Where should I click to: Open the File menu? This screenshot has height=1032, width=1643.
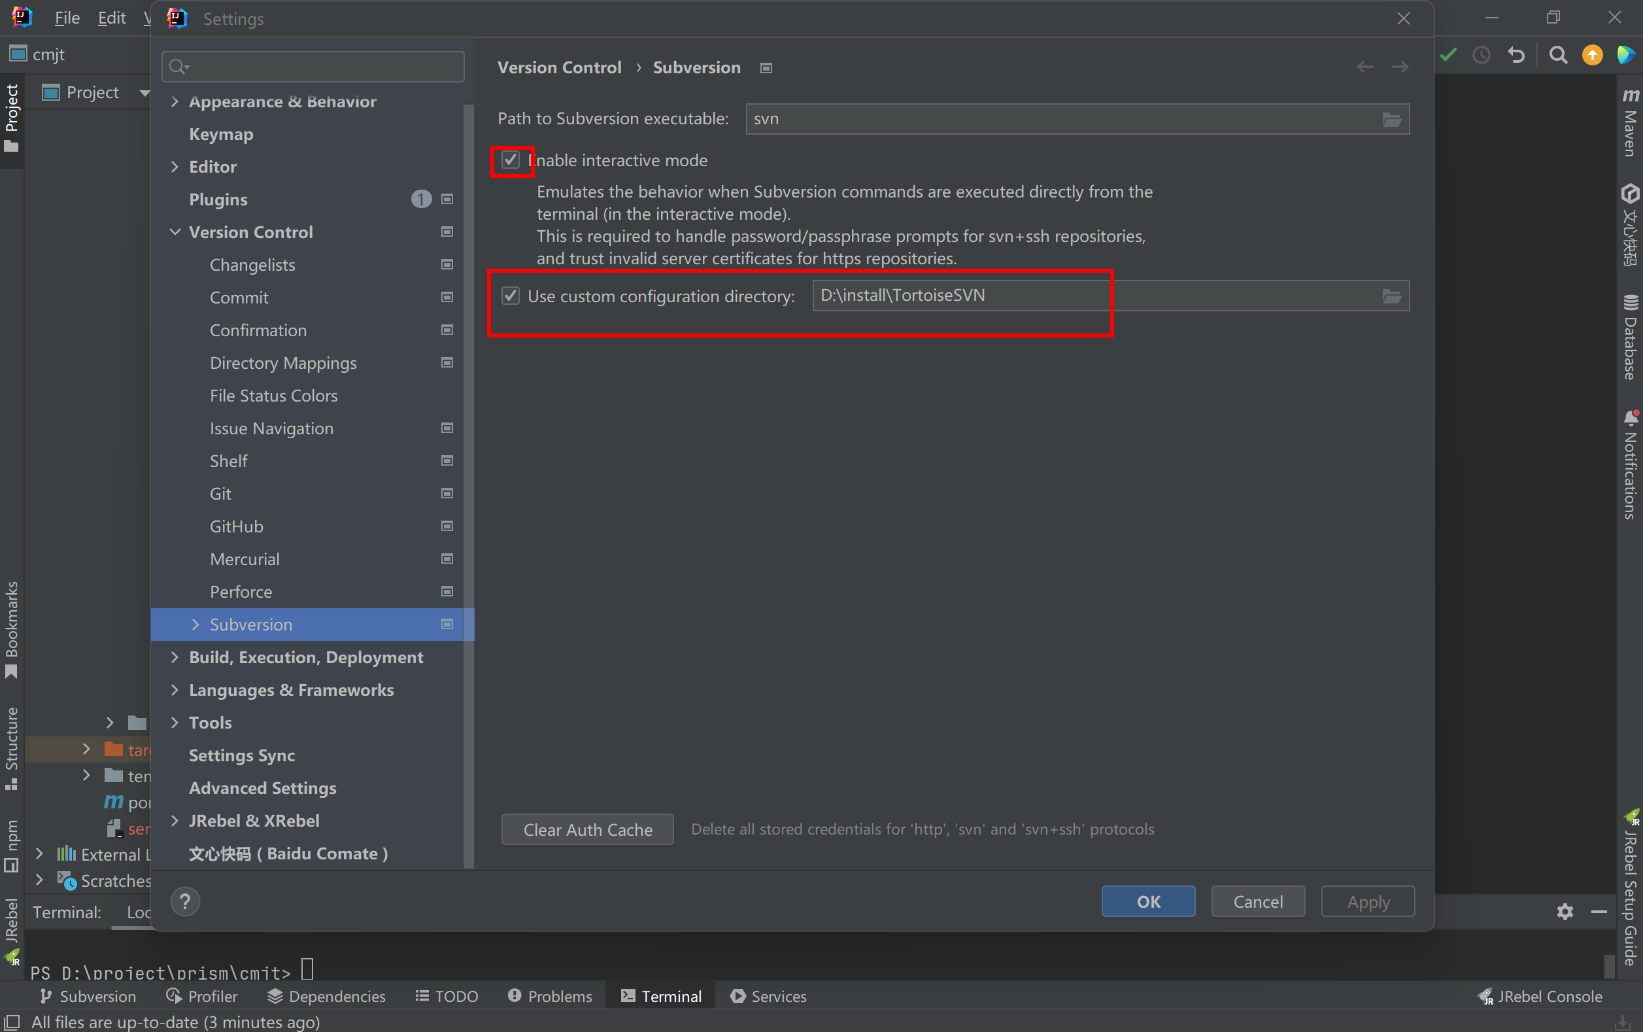point(67,18)
